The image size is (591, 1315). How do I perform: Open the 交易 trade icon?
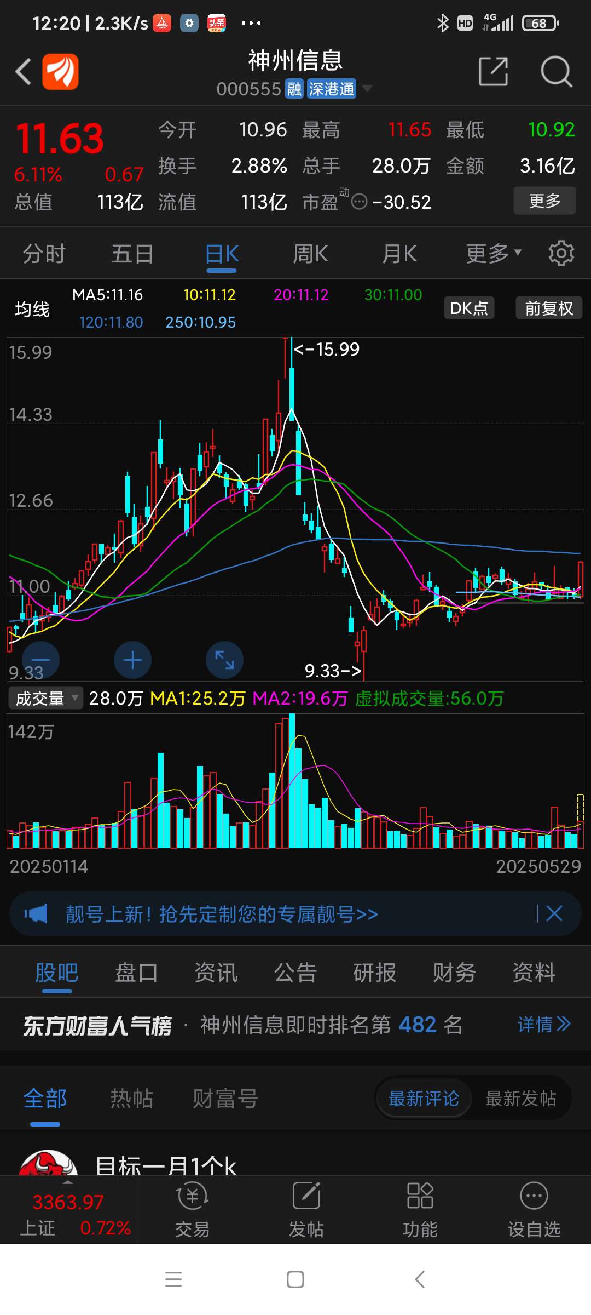tap(192, 1210)
